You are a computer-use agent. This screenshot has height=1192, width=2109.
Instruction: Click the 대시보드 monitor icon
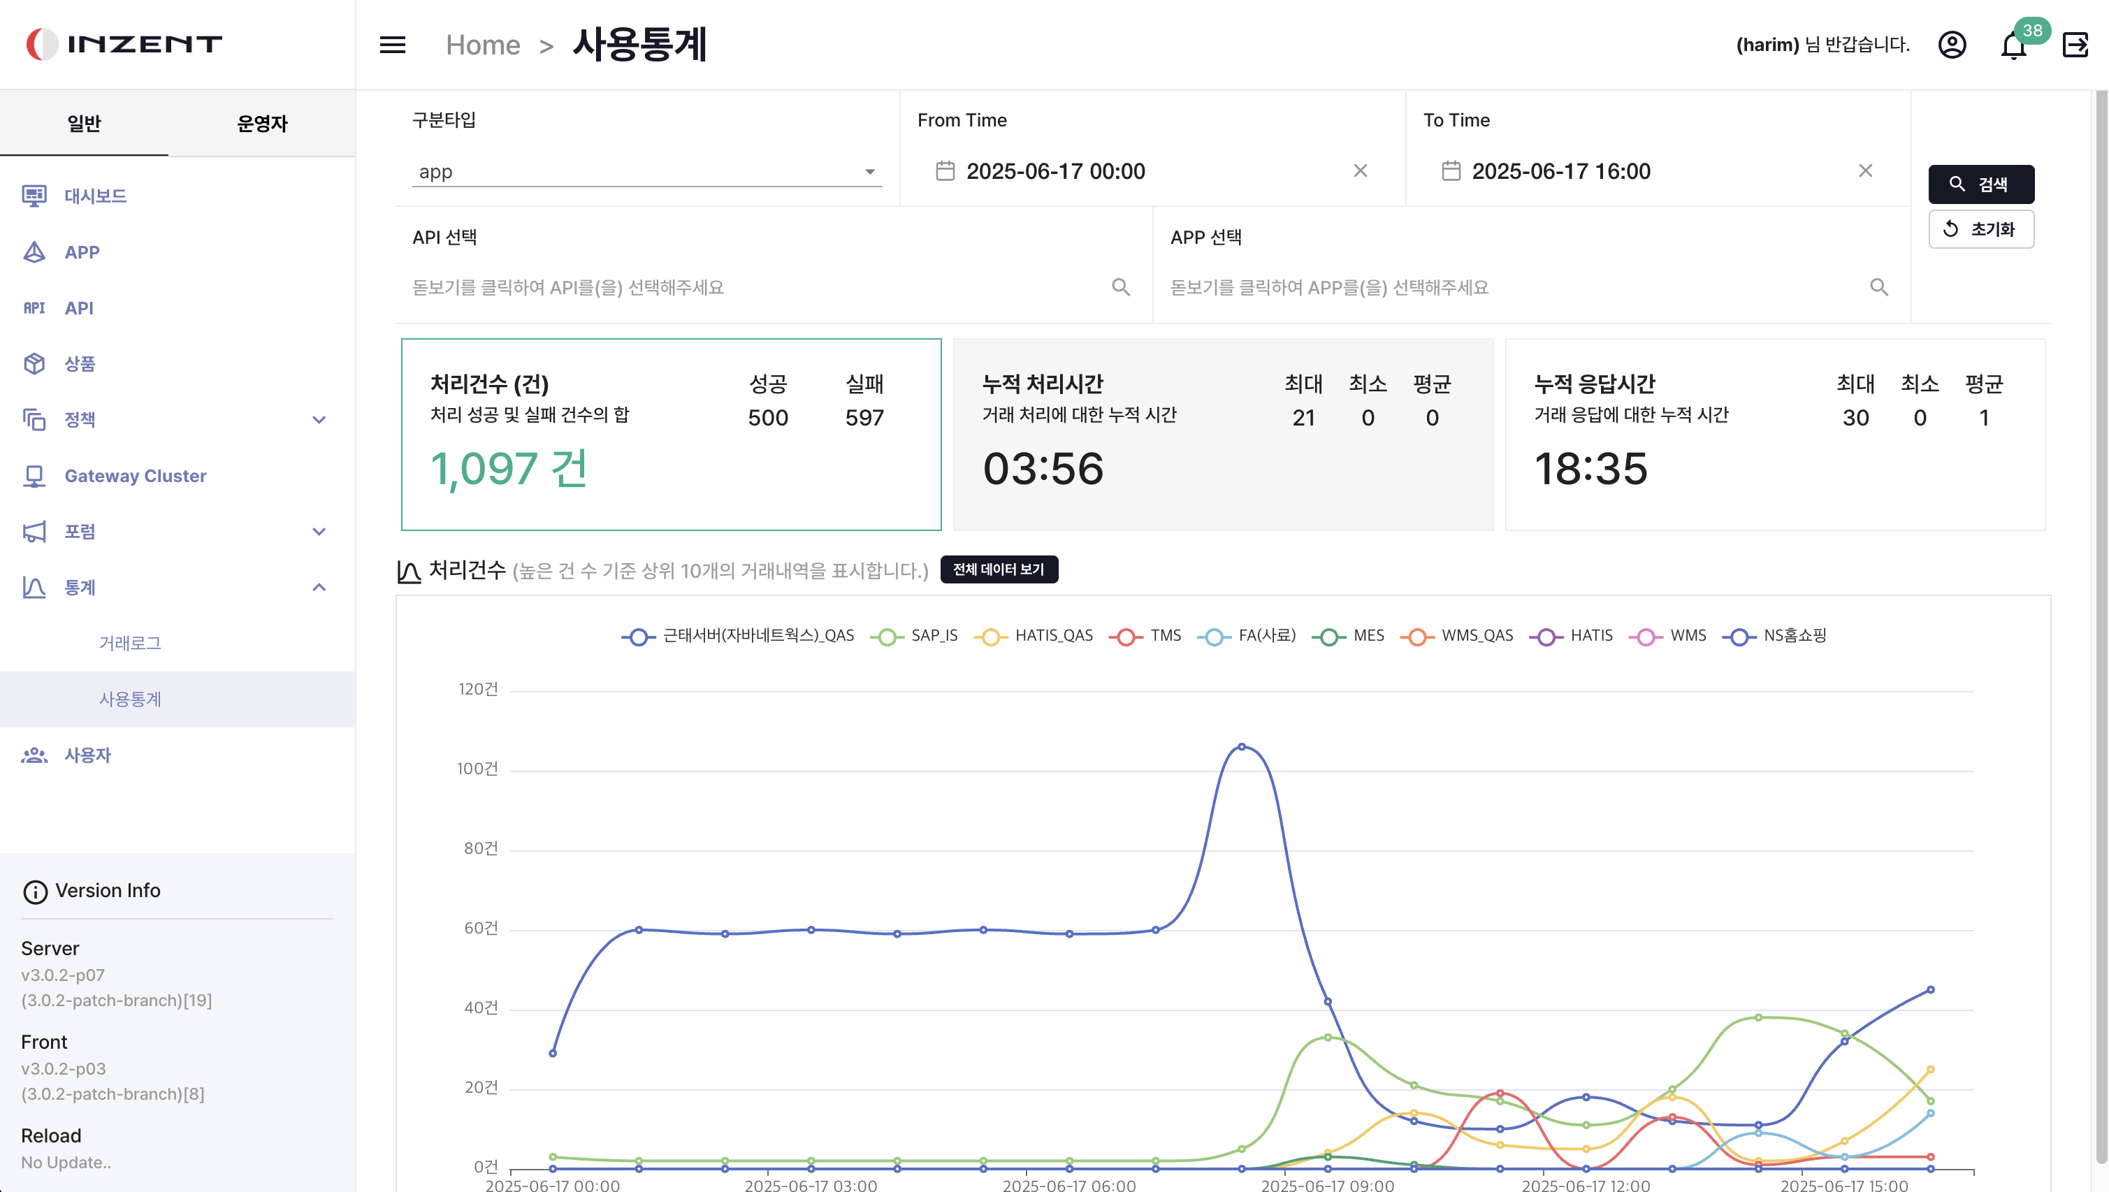tap(34, 196)
